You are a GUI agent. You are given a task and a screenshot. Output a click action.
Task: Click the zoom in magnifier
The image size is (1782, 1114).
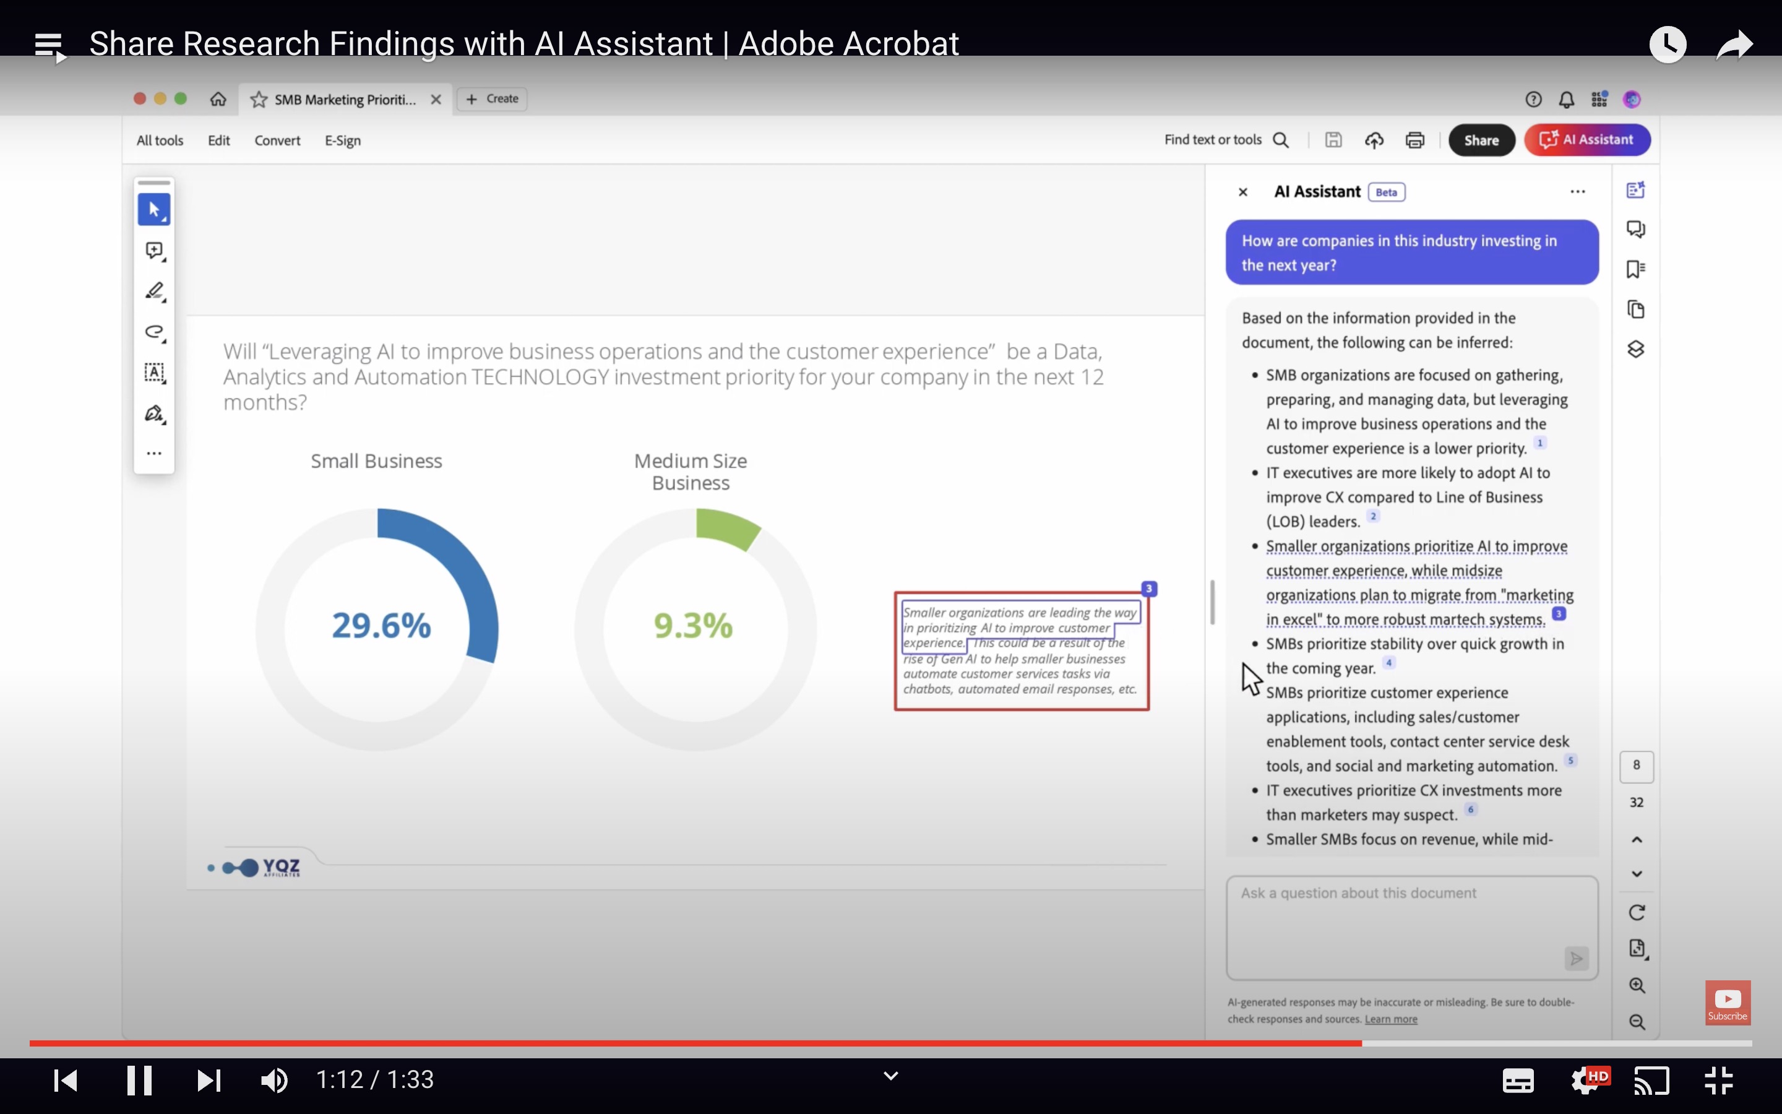tap(1636, 986)
